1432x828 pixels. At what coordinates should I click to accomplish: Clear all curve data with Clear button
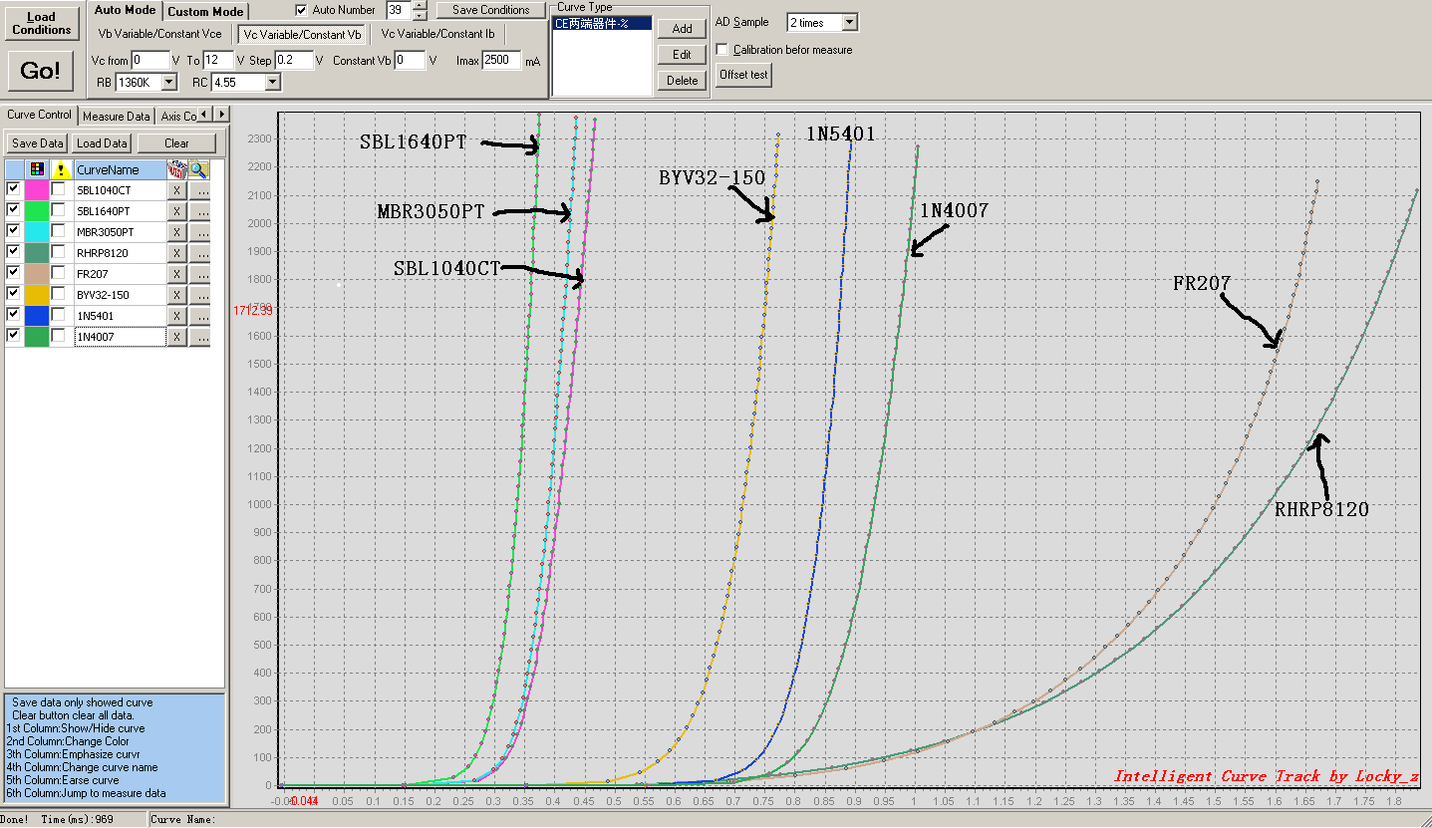[176, 143]
